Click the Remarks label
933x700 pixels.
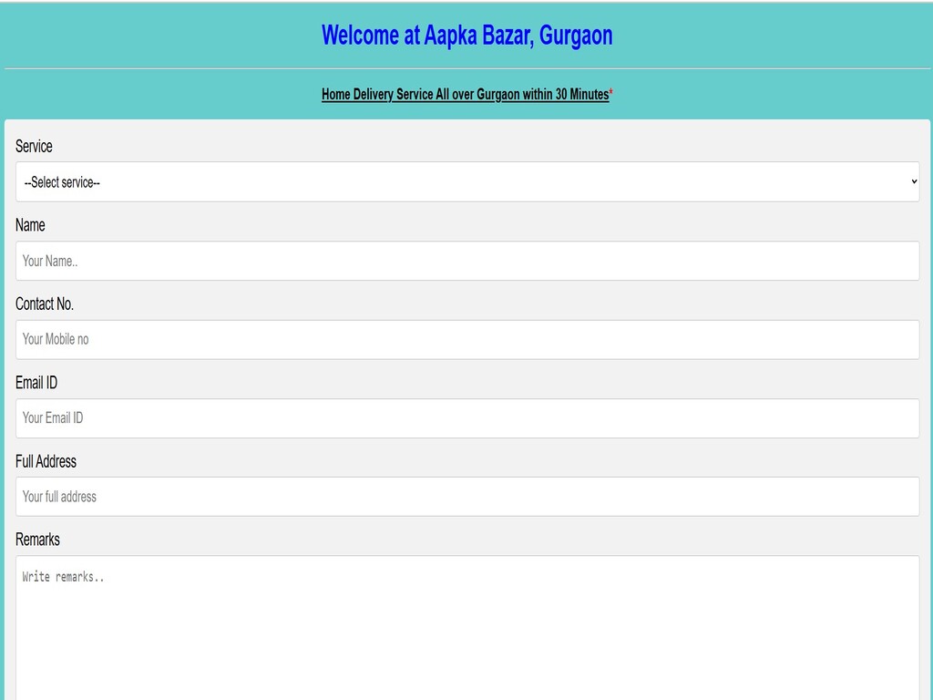(37, 540)
